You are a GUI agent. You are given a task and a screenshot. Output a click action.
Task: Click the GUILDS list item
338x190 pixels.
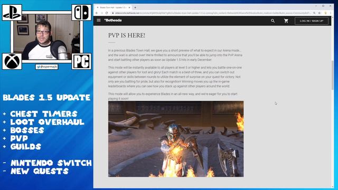click(x=26, y=147)
